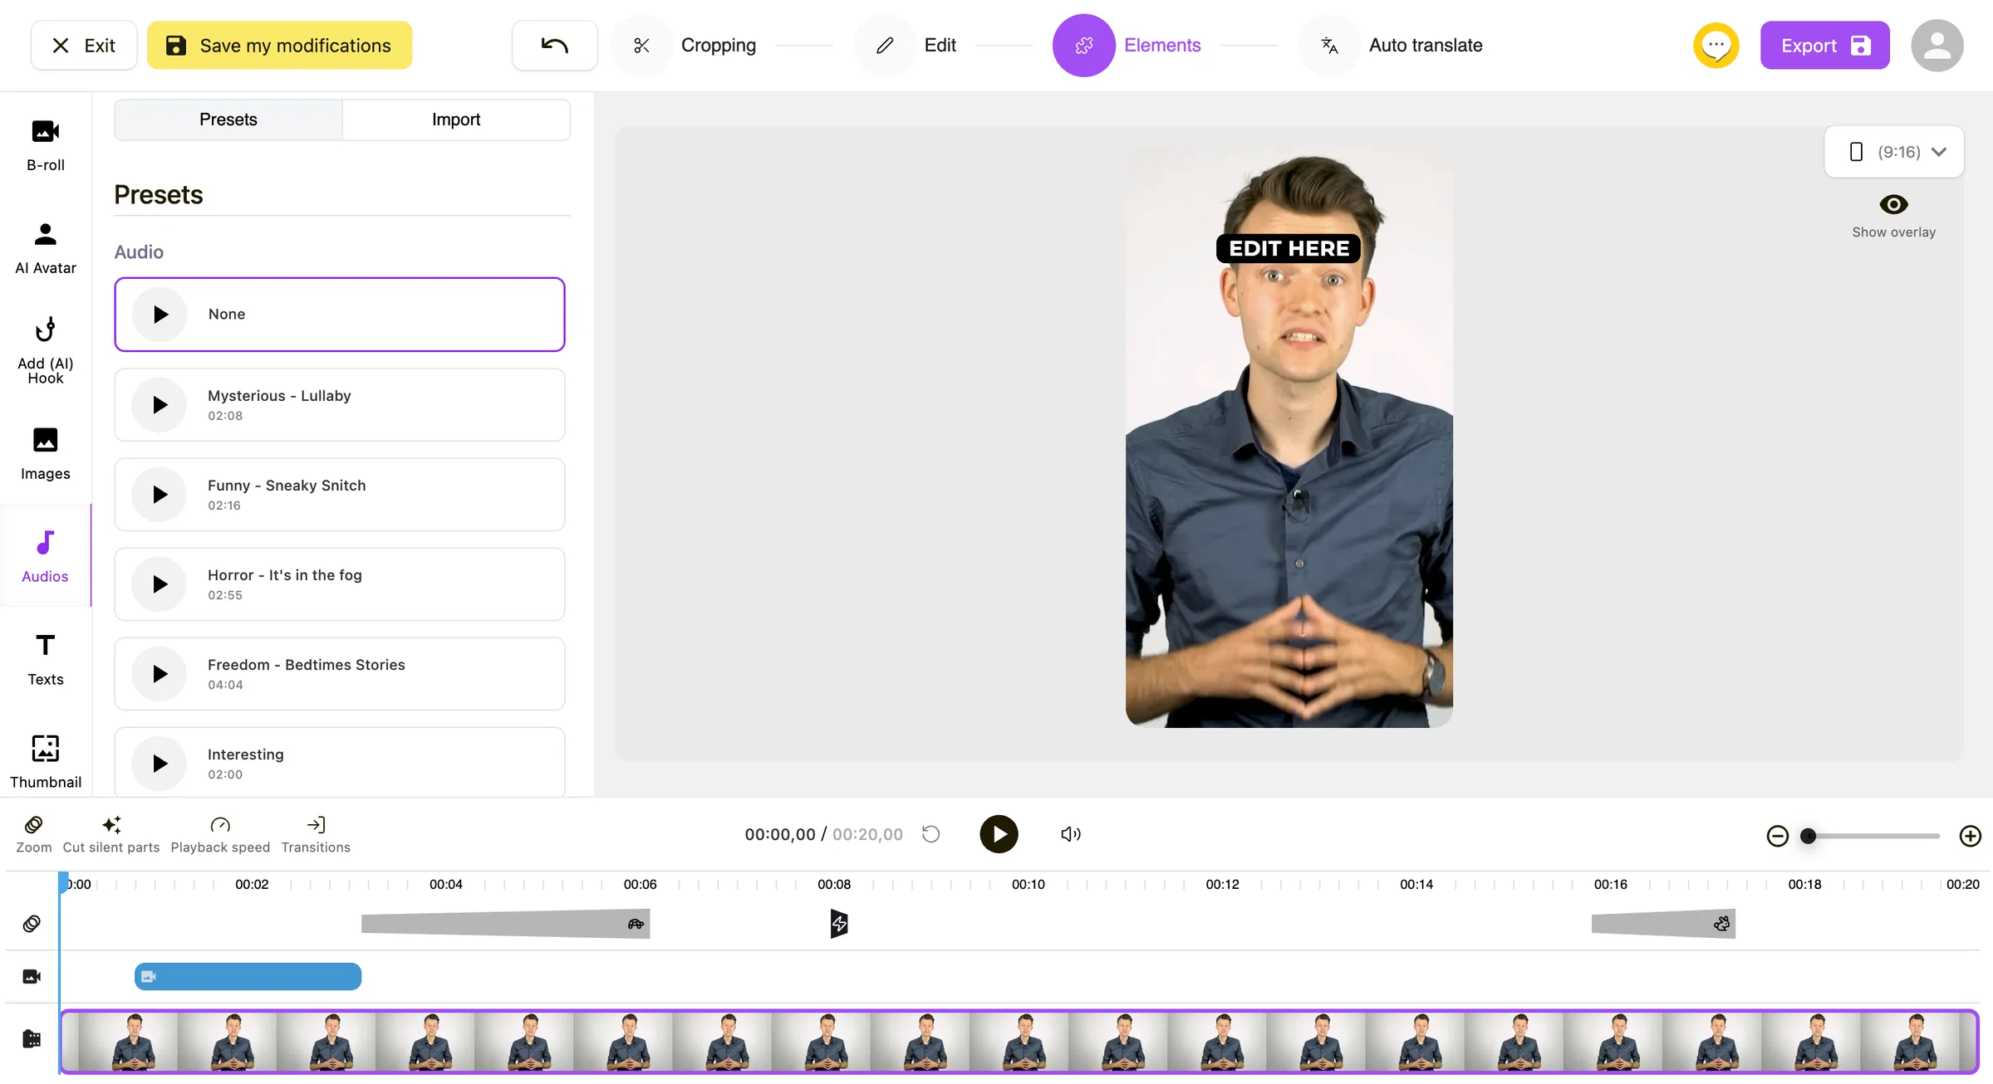The width and height of the screenshot is (1993, 1084).
Task: Open the Images sidebar panel
Action: click(x=46, y=453)
